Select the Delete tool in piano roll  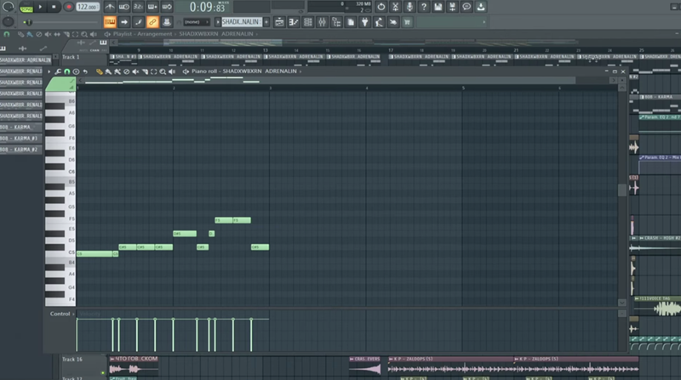(x=126, y=71)
